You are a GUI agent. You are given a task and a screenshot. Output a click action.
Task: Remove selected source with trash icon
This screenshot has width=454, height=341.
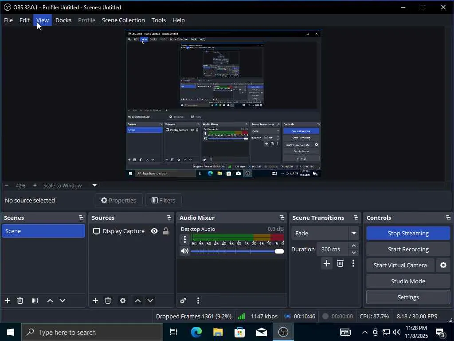[x=108, y=301]
